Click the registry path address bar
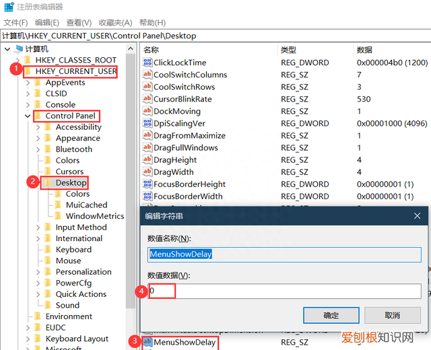The image size is (431, 350). coord(215,36)
